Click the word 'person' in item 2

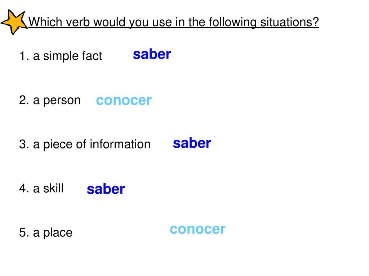[x=62, y=101]
